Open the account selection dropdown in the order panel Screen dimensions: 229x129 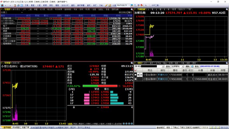163,66
